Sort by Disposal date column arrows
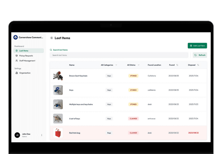 198,65
